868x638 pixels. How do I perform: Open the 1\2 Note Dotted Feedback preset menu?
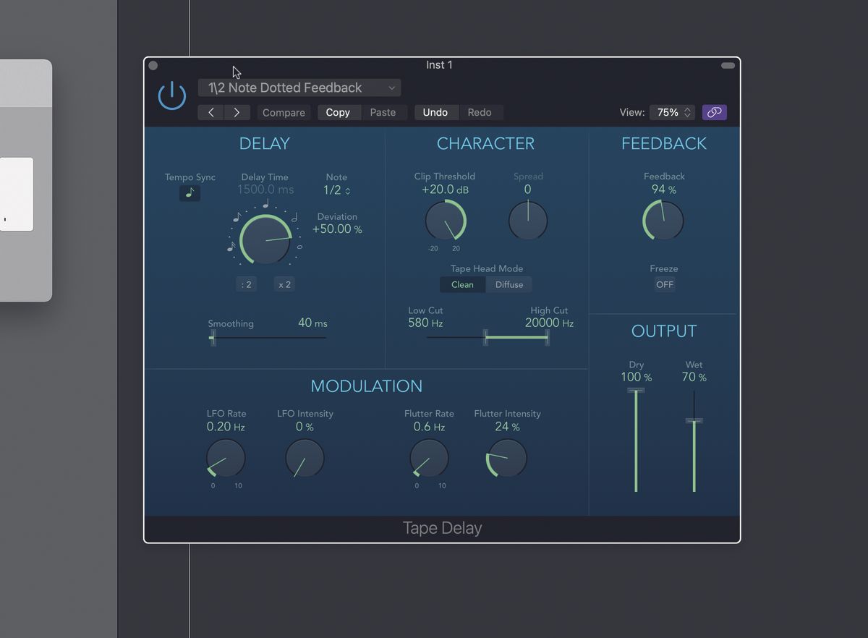pyautogui.click(x=299, y=88)
